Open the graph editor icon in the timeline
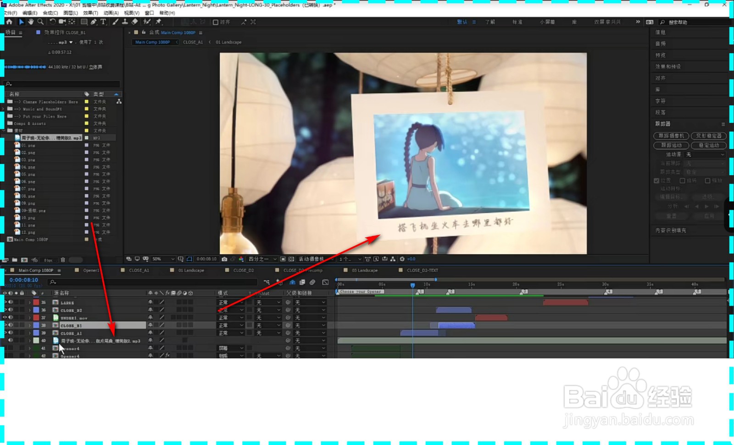Screen dimensions: 734x445 coord(325,282)
